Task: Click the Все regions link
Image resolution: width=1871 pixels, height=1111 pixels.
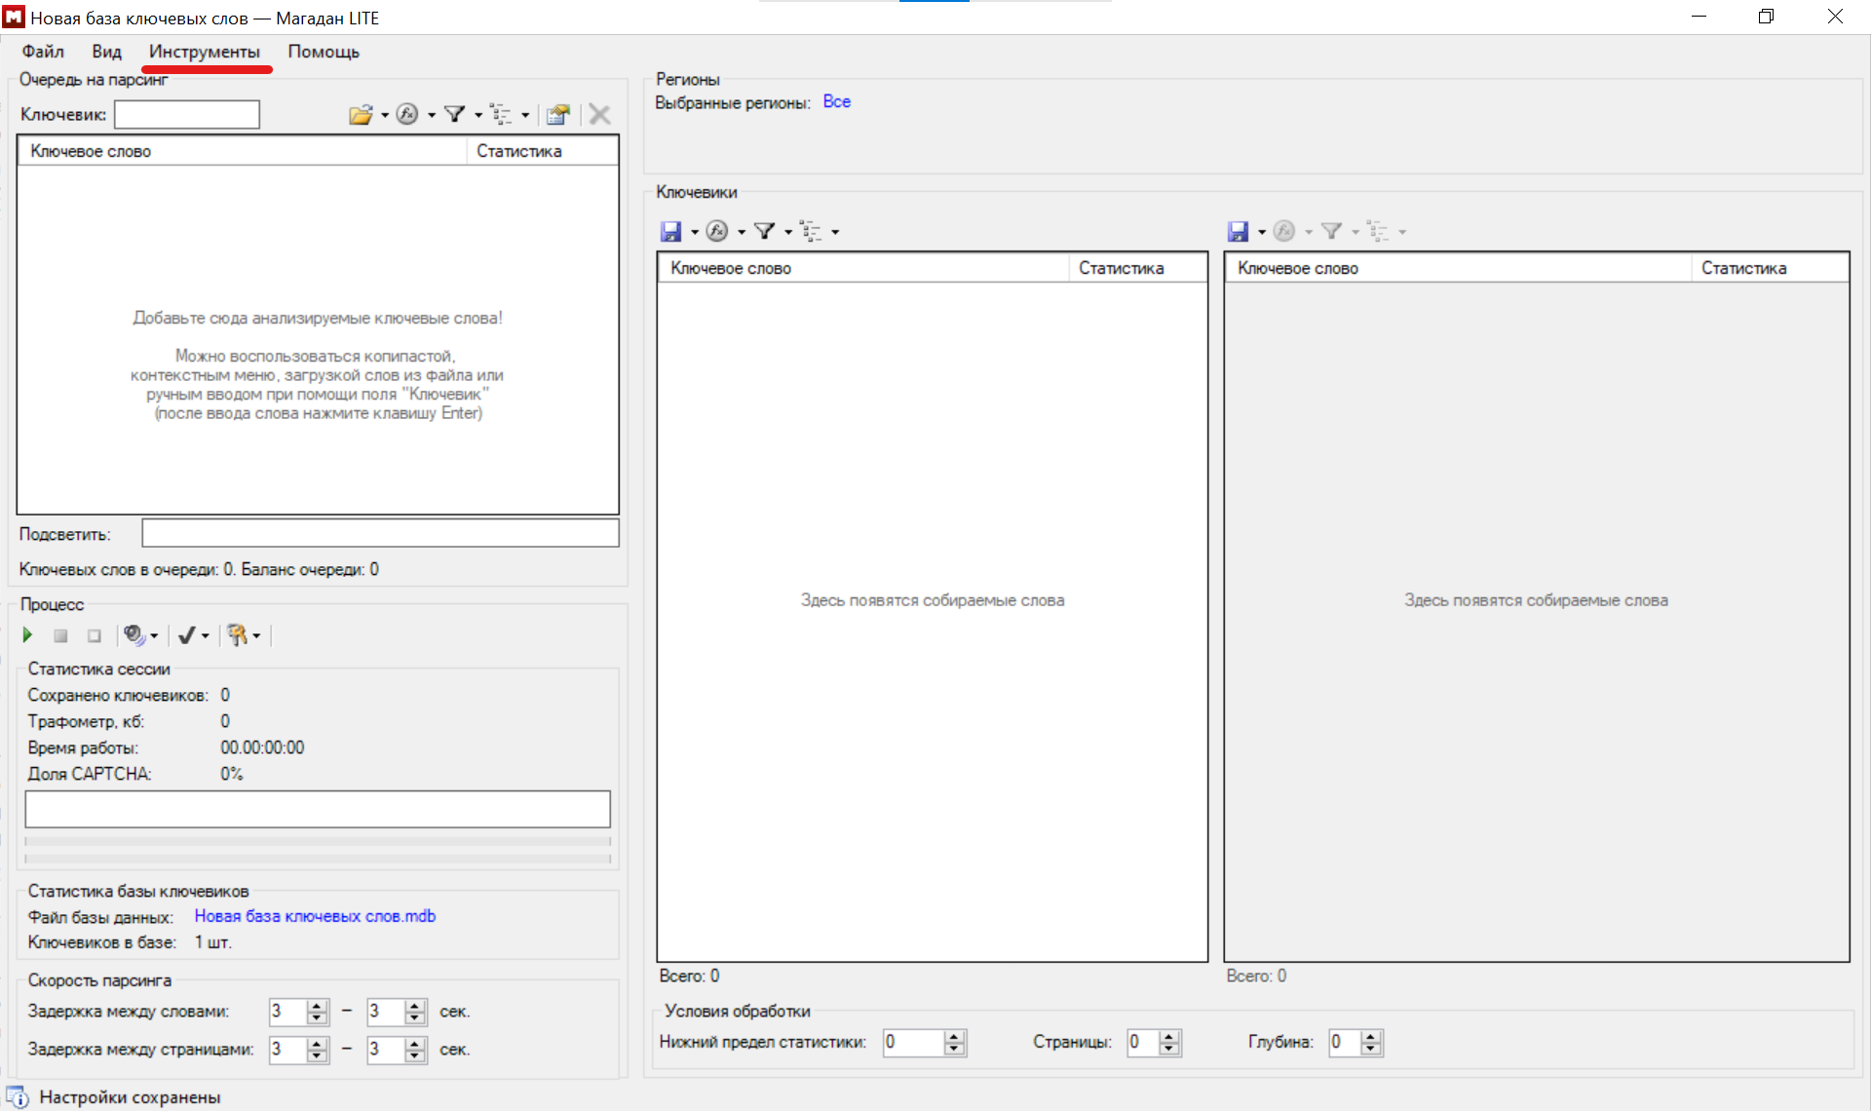Action: click(836, 101)
